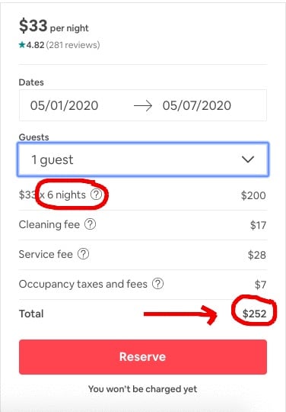
Task: Open the Cleaning fee help icon
Action: tap(90, 224)
